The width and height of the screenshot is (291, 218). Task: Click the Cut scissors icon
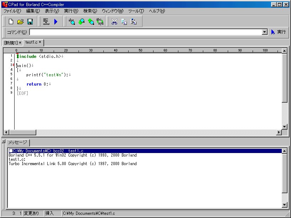click(114, 22)
